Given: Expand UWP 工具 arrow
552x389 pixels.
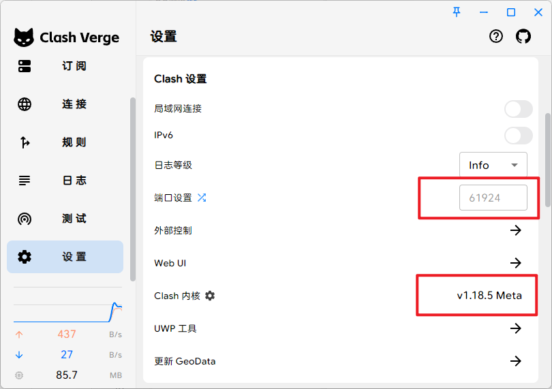Looking at the screenshot, I should [516, 328].
